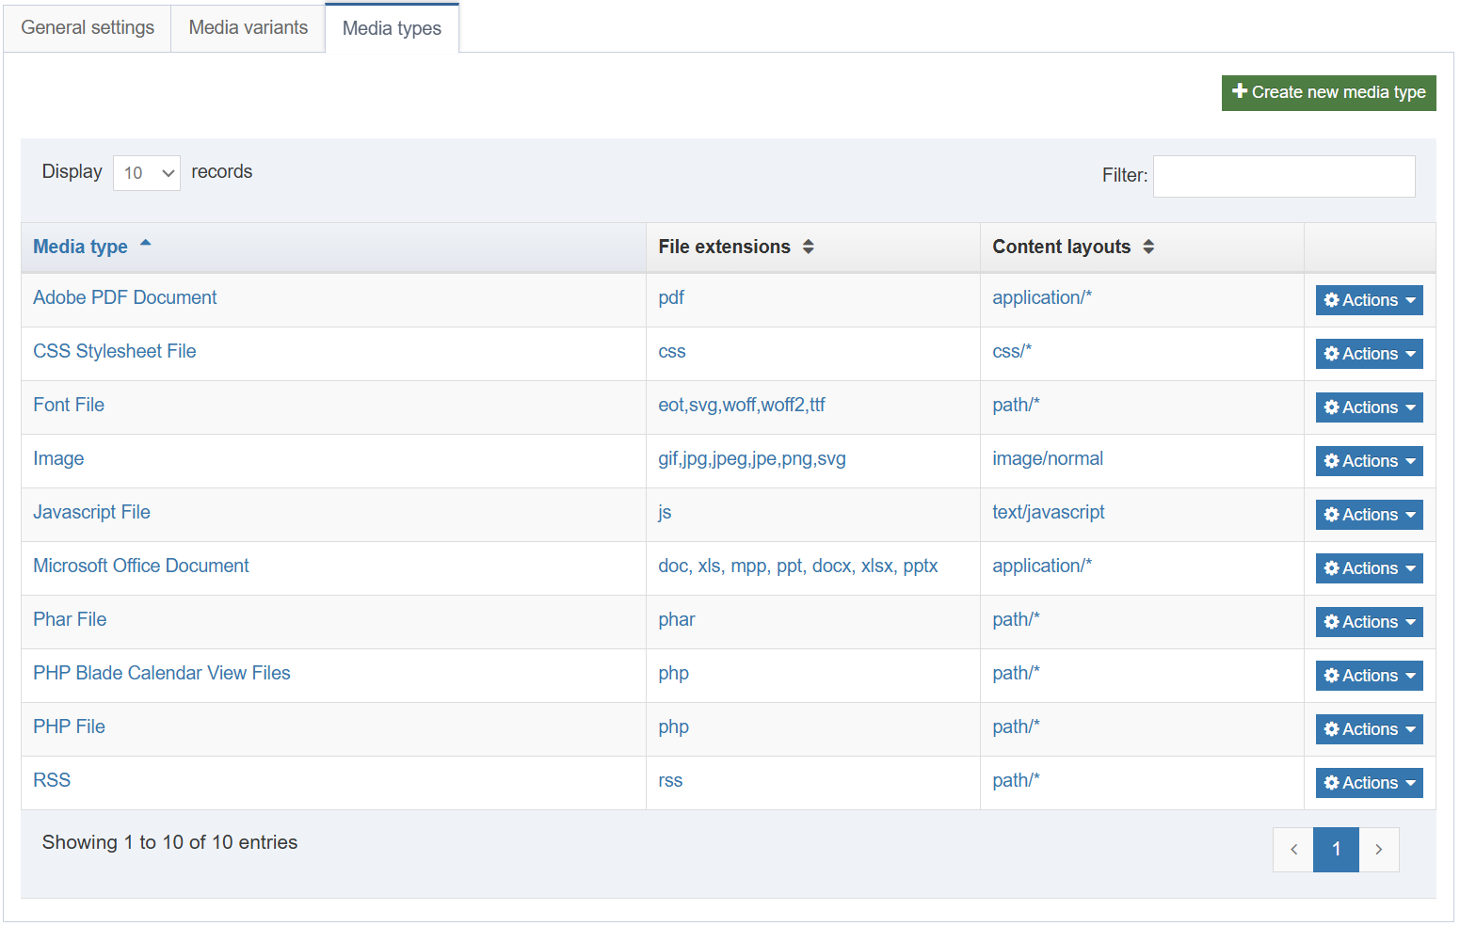Switch to the Media variants tab
The image size is (1460, 926).
[x=248, y=27]
